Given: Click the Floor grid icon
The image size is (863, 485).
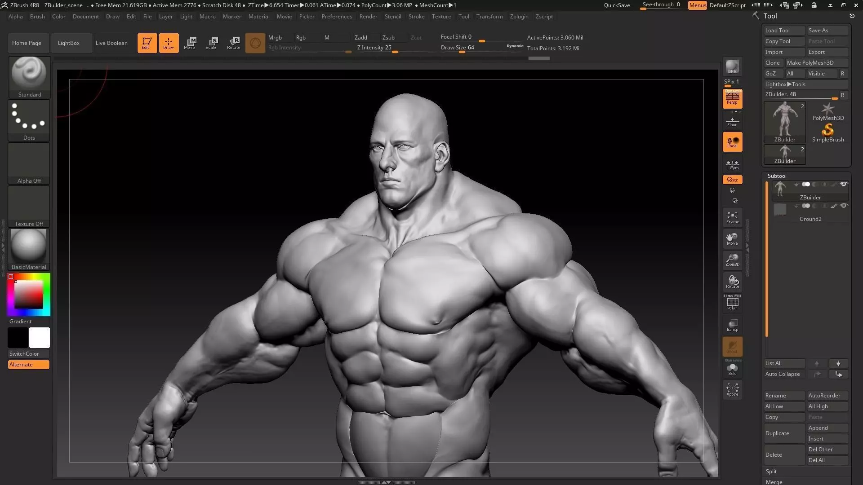Looking at the screenshot, I should (732, 121).
